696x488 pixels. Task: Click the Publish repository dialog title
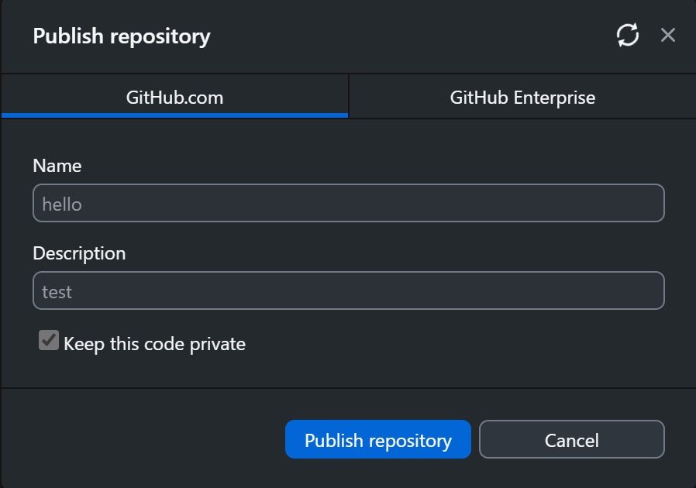[x=122, y=36]
